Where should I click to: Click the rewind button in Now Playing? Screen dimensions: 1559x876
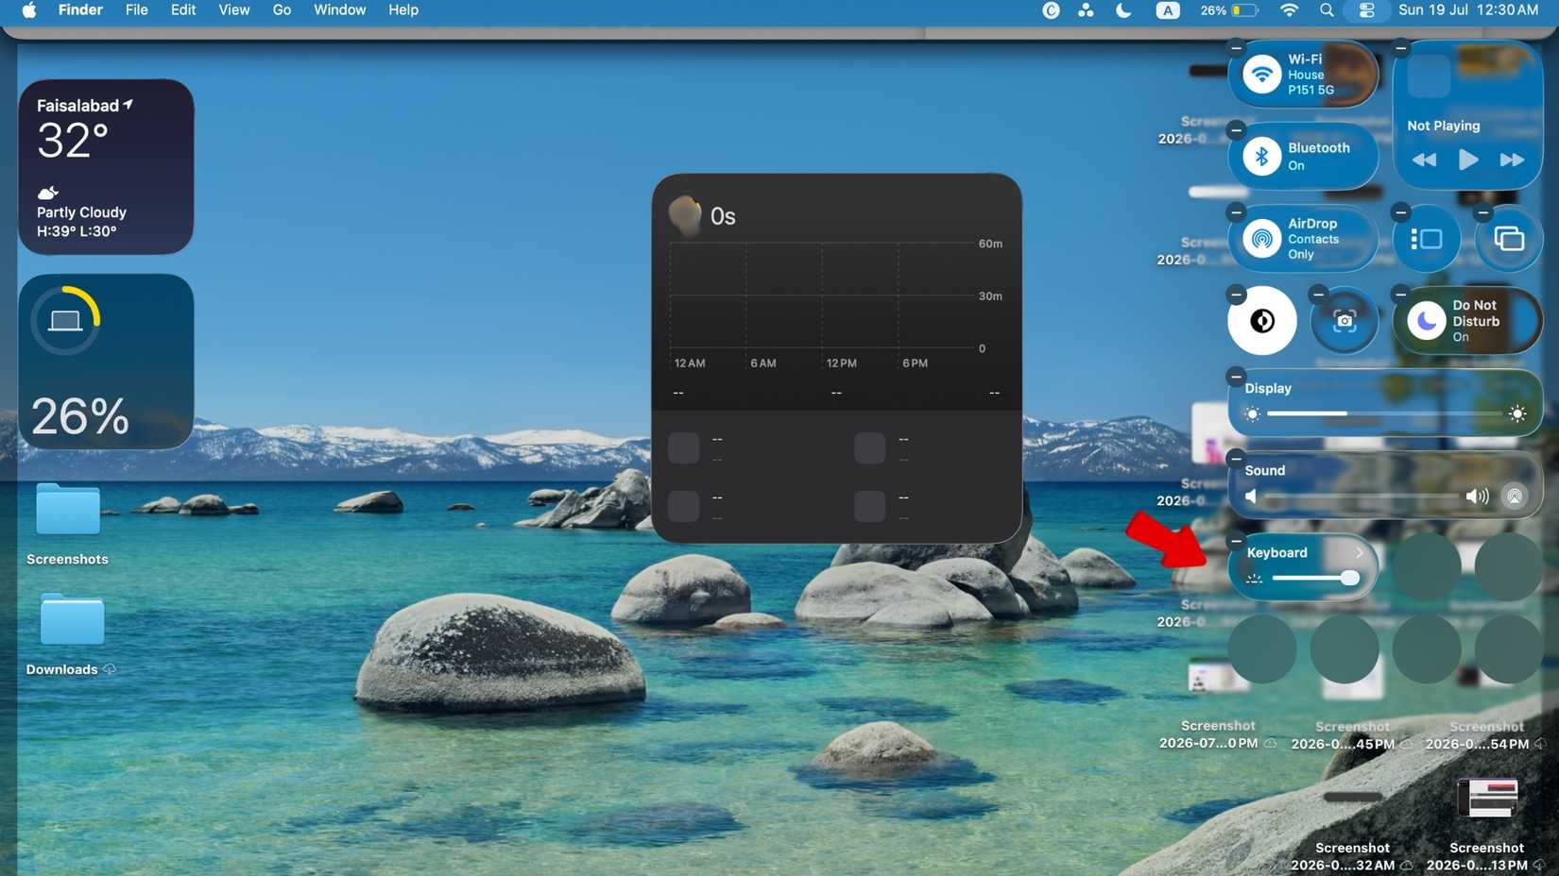pyautogui.click(x=1424, y=160)
